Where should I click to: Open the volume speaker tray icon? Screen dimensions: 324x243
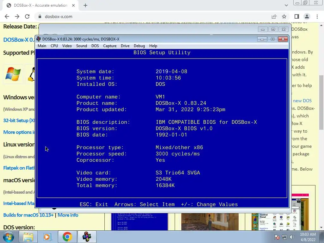[x=292, y=237]
